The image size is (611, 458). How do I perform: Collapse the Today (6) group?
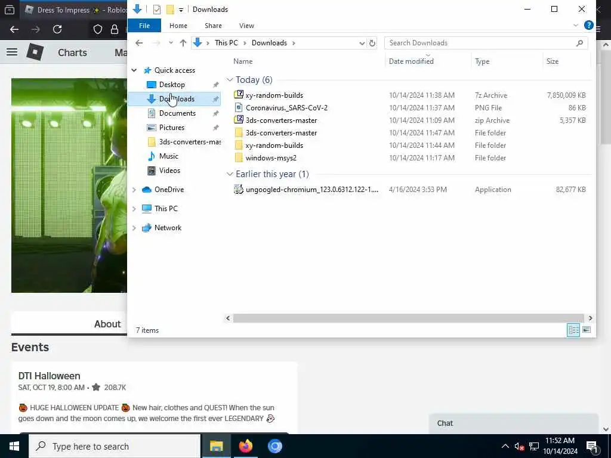[230, 80]
